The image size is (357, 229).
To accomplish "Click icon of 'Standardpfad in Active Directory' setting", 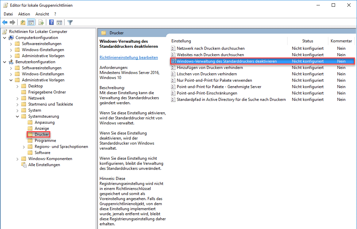I will tap(173, 100).
